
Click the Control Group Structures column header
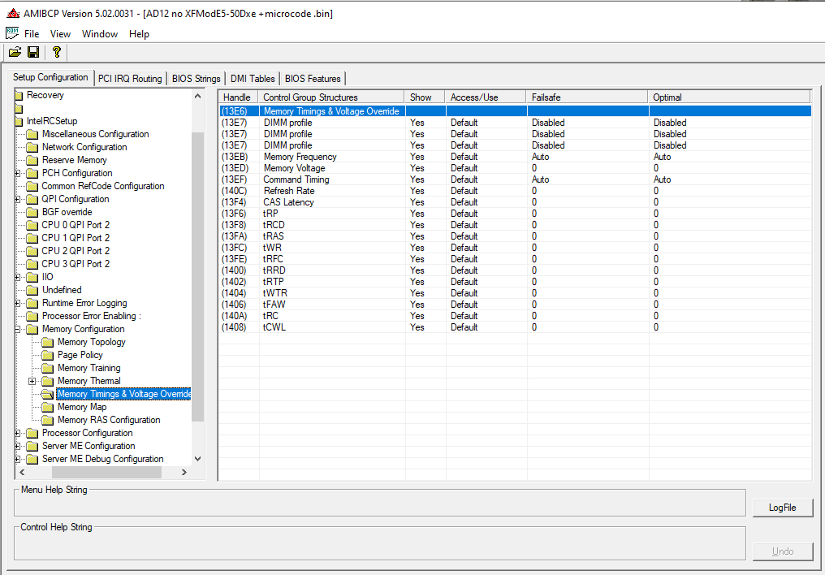coord(331,97)
